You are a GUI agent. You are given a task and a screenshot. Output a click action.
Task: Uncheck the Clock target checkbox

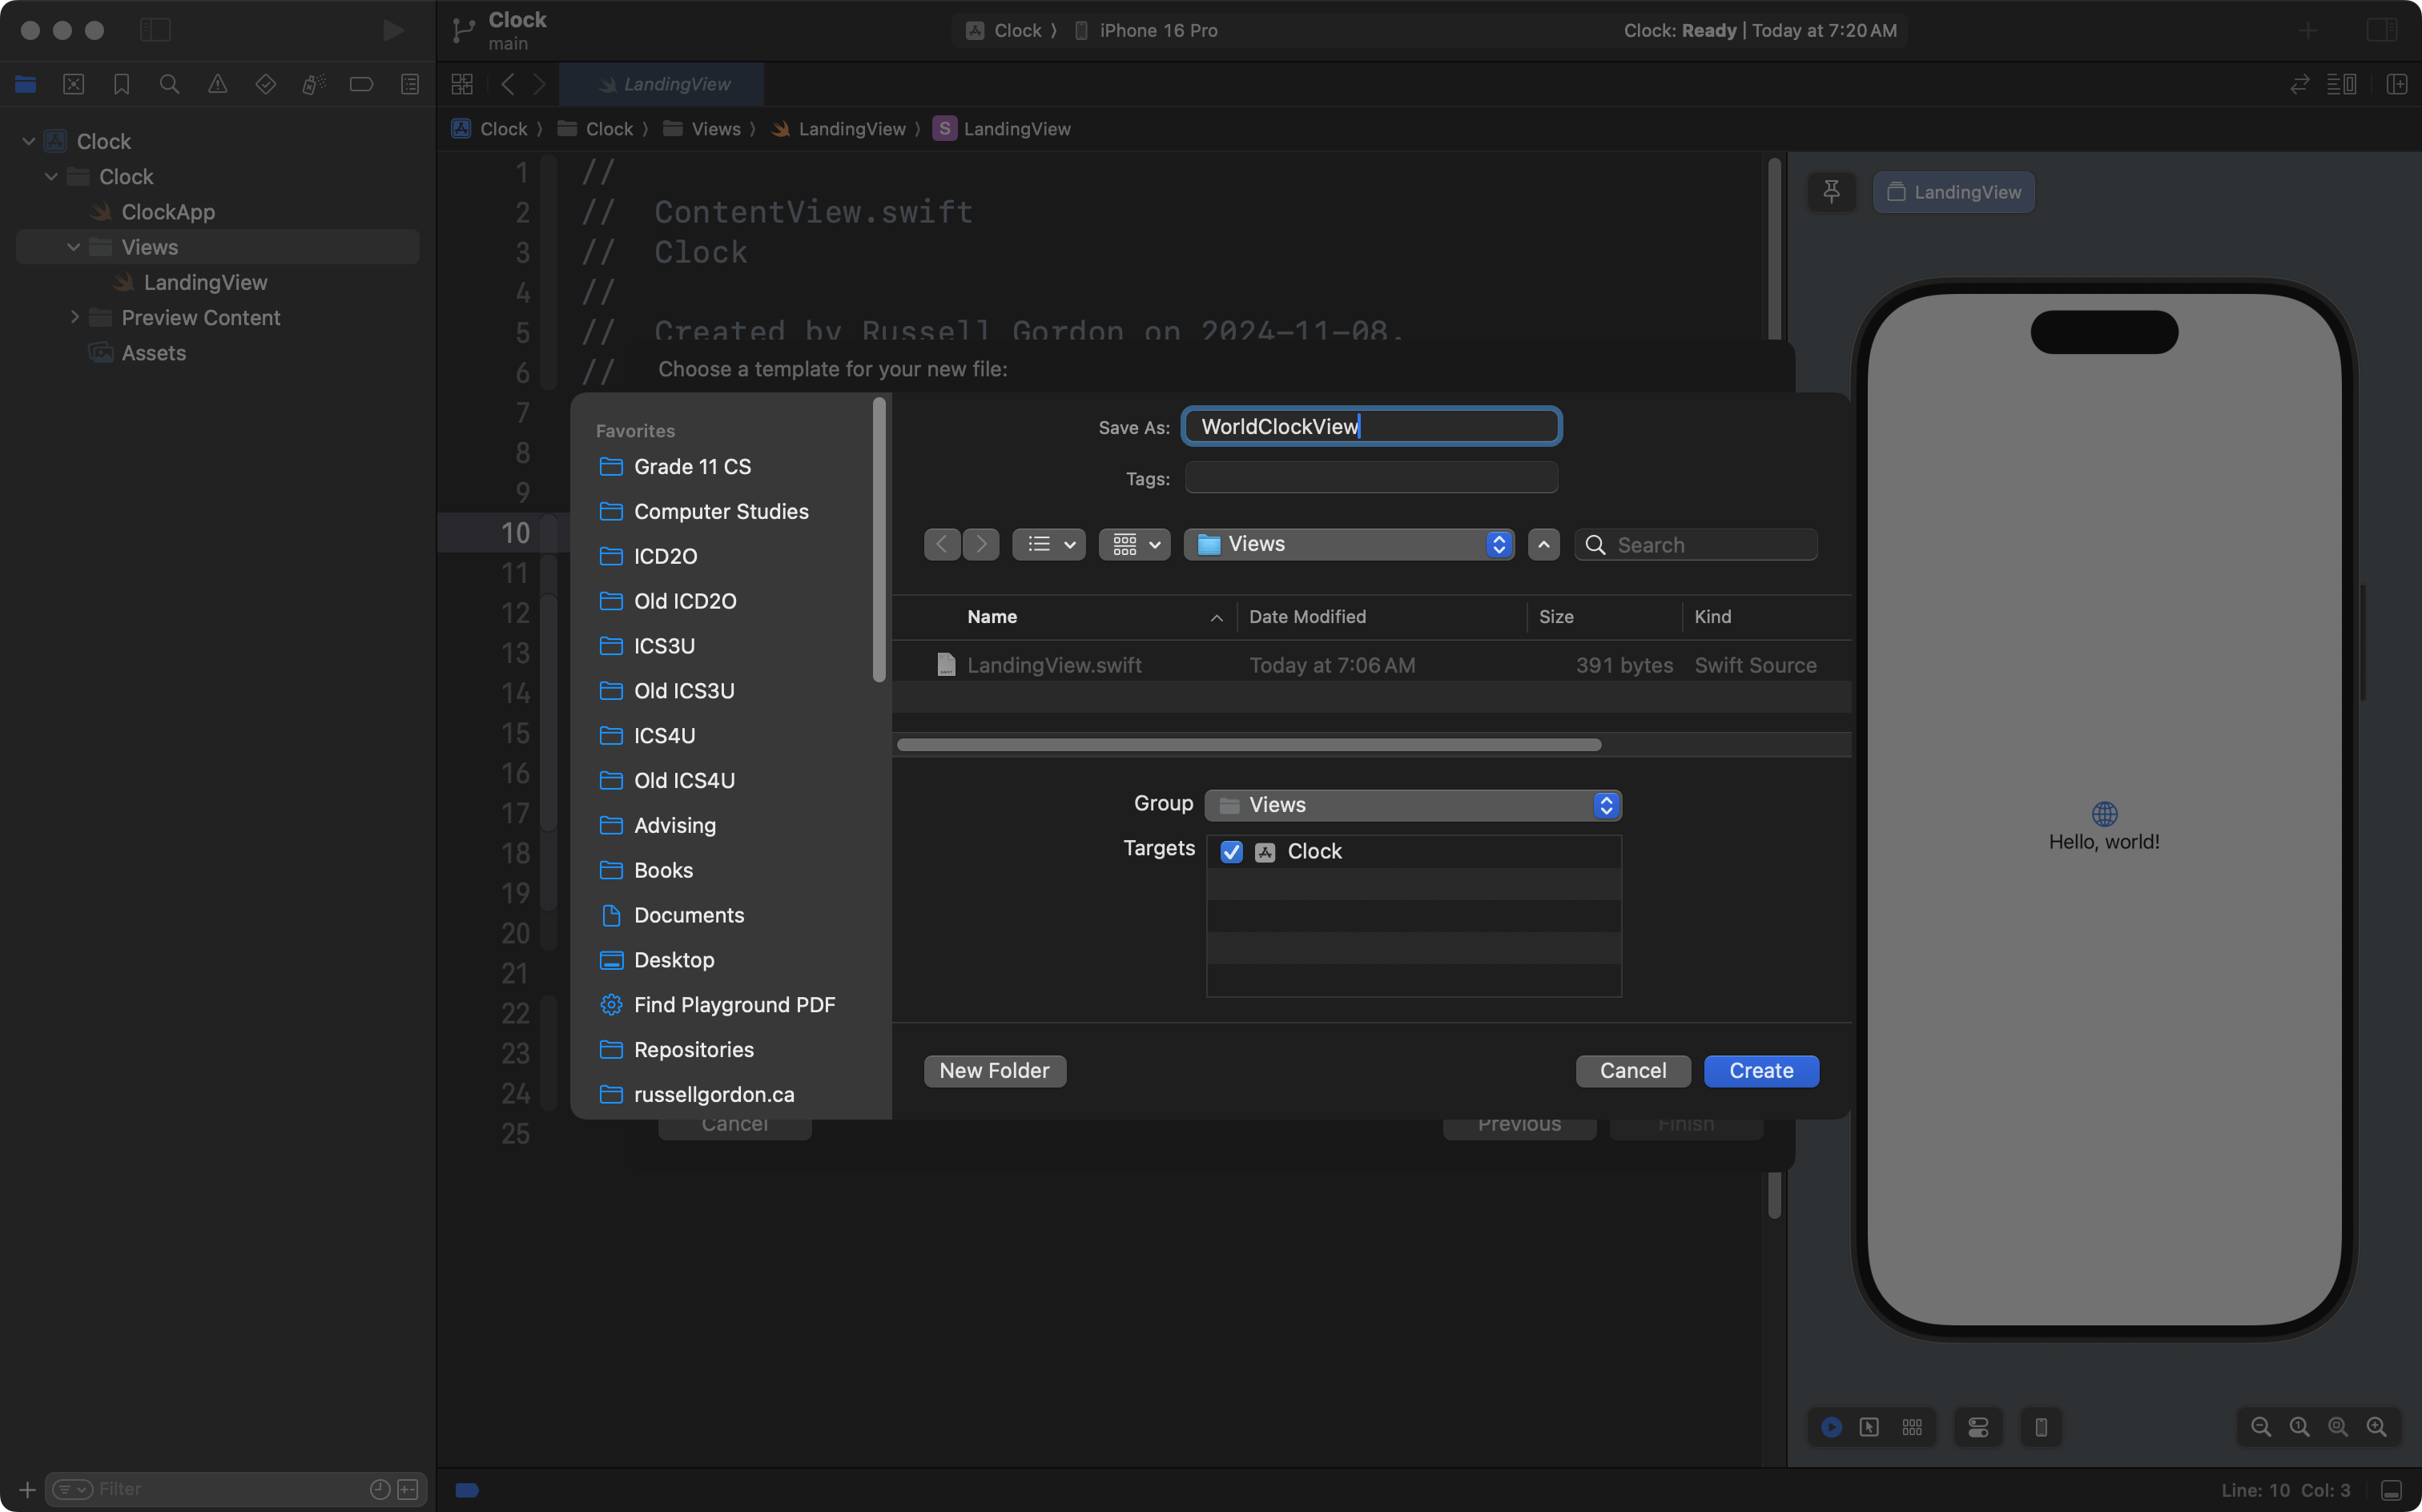(x=1231, y=851)
